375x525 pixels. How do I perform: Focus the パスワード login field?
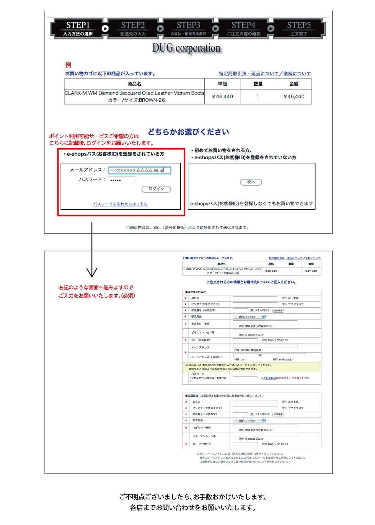[x=122, y=180]
